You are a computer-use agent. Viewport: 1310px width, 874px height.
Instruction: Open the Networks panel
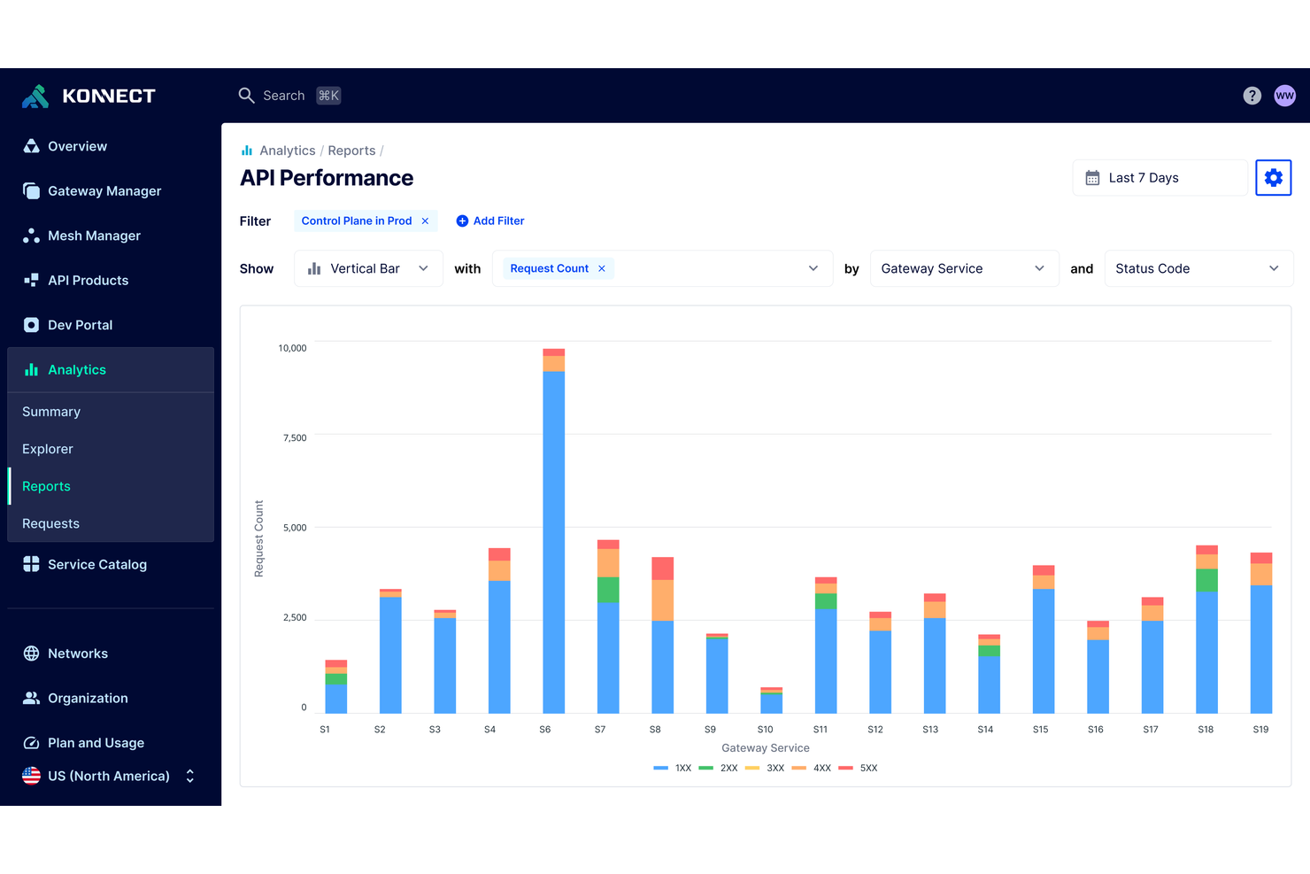point(78,654)
